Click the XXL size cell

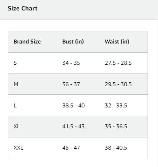tap(18, 148)
